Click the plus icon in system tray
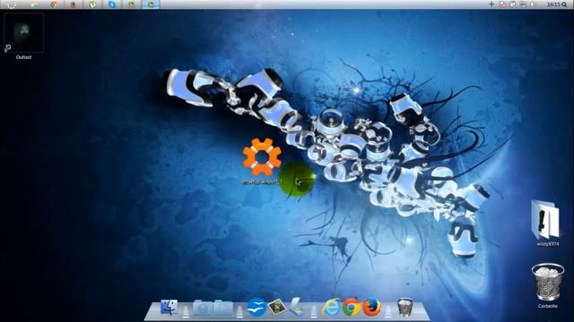The height and width of the screenshot is (322, 574). pyautogui.click(x=491, y=4)
